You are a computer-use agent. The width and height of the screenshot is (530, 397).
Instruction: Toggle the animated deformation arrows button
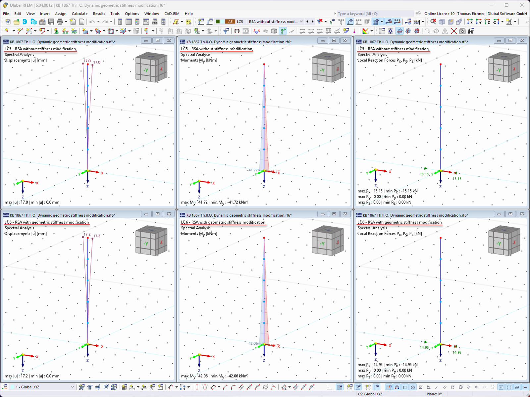tap(283, 31)
